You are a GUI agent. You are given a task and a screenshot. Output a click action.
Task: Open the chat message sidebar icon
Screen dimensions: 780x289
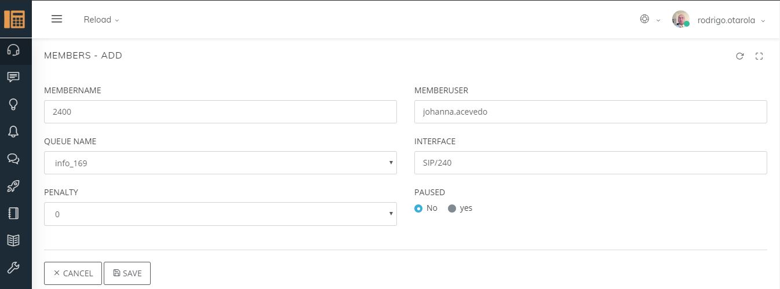click(x=13, y=77)
